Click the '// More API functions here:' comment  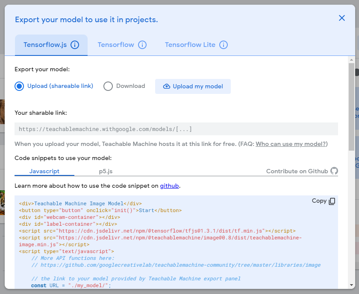pyautogui.click(x=73, y=258)
